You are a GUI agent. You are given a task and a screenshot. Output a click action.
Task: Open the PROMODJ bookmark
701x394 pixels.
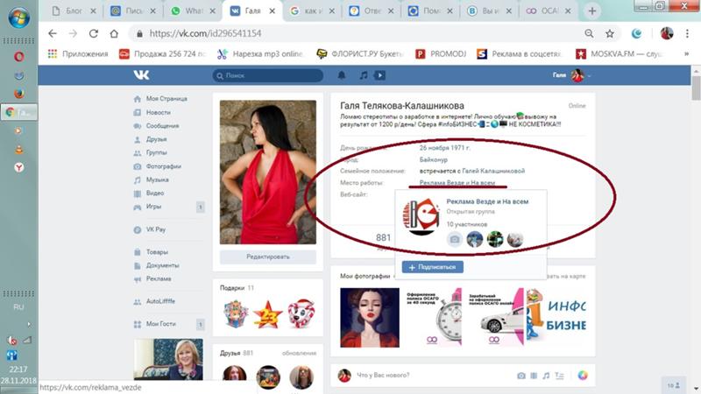coord(441,53)
